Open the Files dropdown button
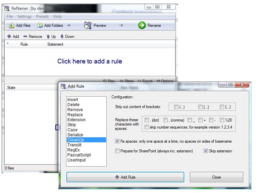The image size is (256, 193). click(109, 81)
